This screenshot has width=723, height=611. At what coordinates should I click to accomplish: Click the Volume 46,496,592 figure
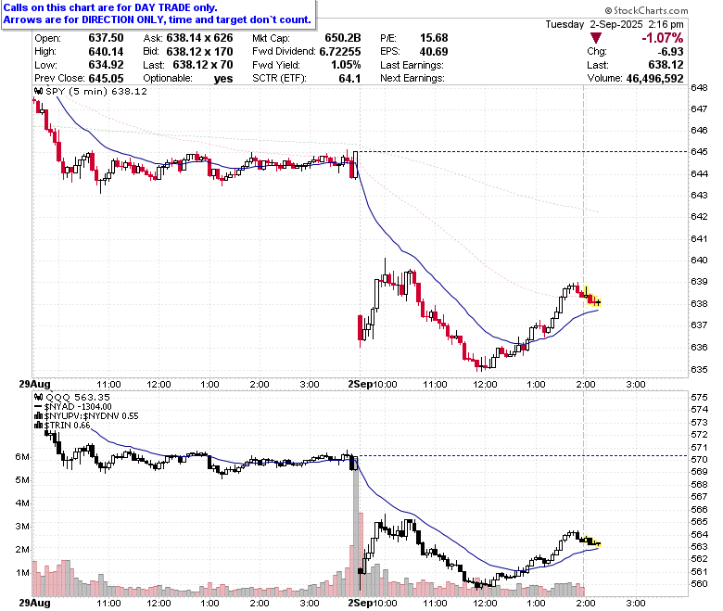pyautogui.click(x=654, y=79)
